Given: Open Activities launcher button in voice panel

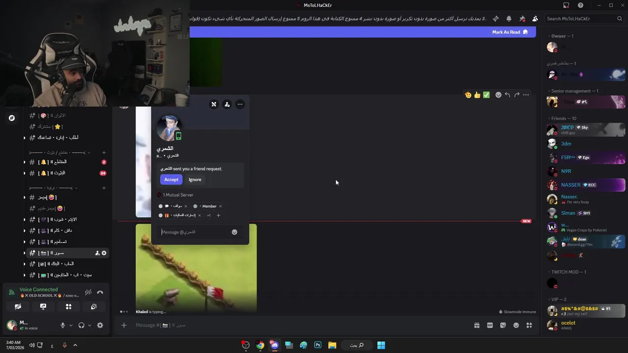Looking at the screenshot, I should point(69,306).
